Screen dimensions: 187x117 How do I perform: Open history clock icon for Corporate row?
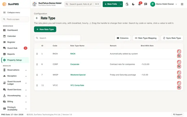coord(179,62)
